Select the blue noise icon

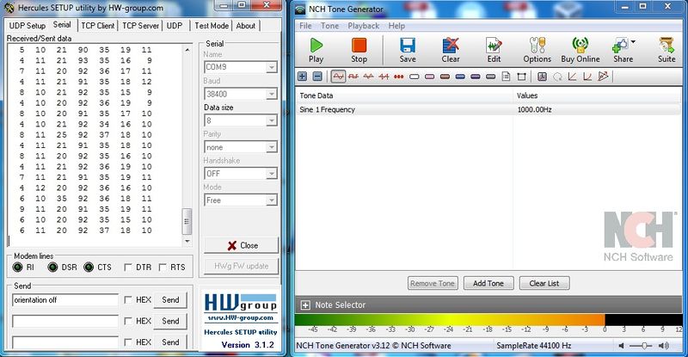click(460, 77)
